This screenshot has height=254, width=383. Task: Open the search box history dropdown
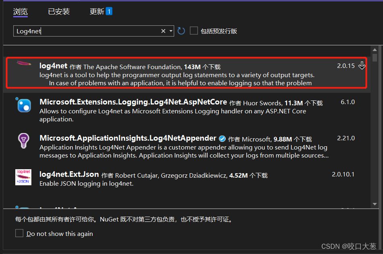[x=171, y=31]
